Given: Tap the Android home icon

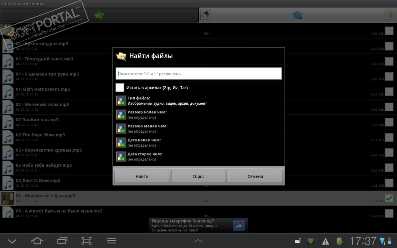Looking at the screenshot, I should tap(37, 241).
